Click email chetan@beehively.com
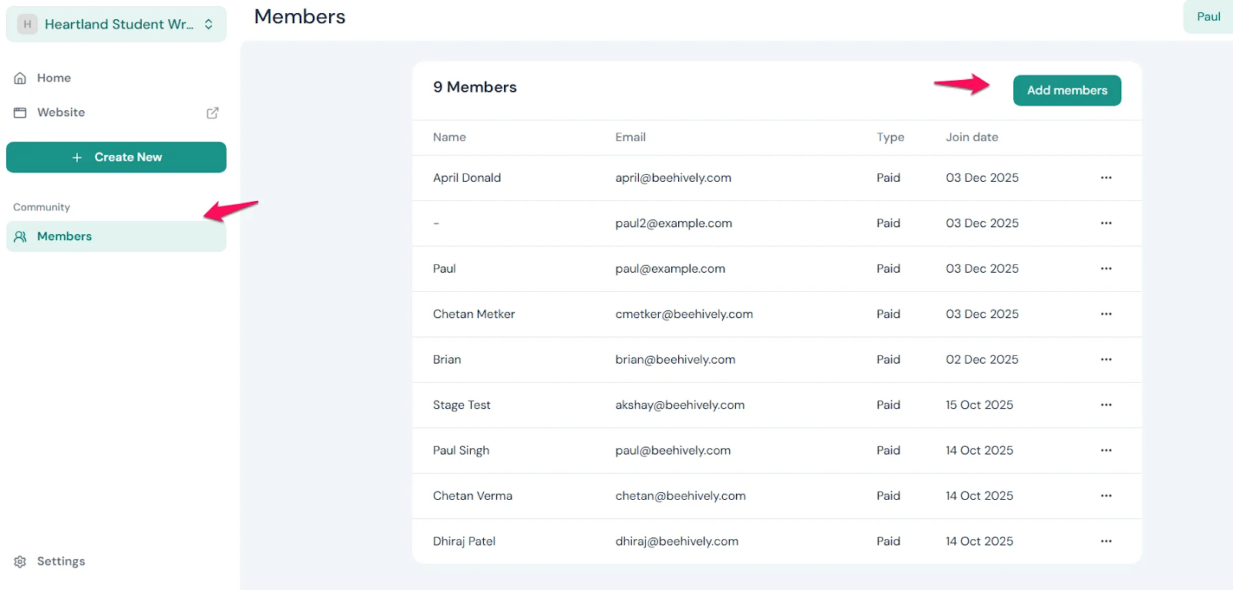This screenshot has height=590, width=1233. point(680,496)
